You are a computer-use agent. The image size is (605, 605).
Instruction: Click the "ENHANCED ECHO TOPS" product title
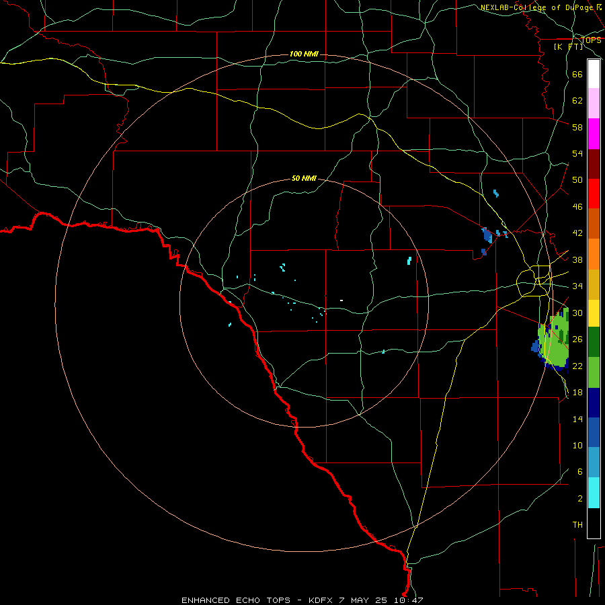click(x=236, y=600)
